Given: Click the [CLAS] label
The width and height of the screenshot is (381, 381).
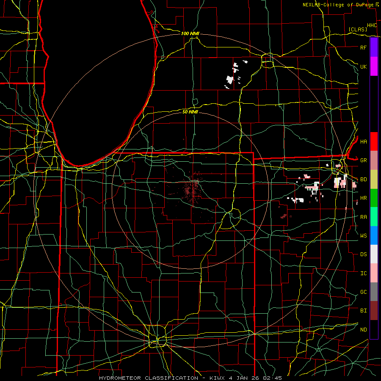Looking at the screenshot, I should click(358, 29).
